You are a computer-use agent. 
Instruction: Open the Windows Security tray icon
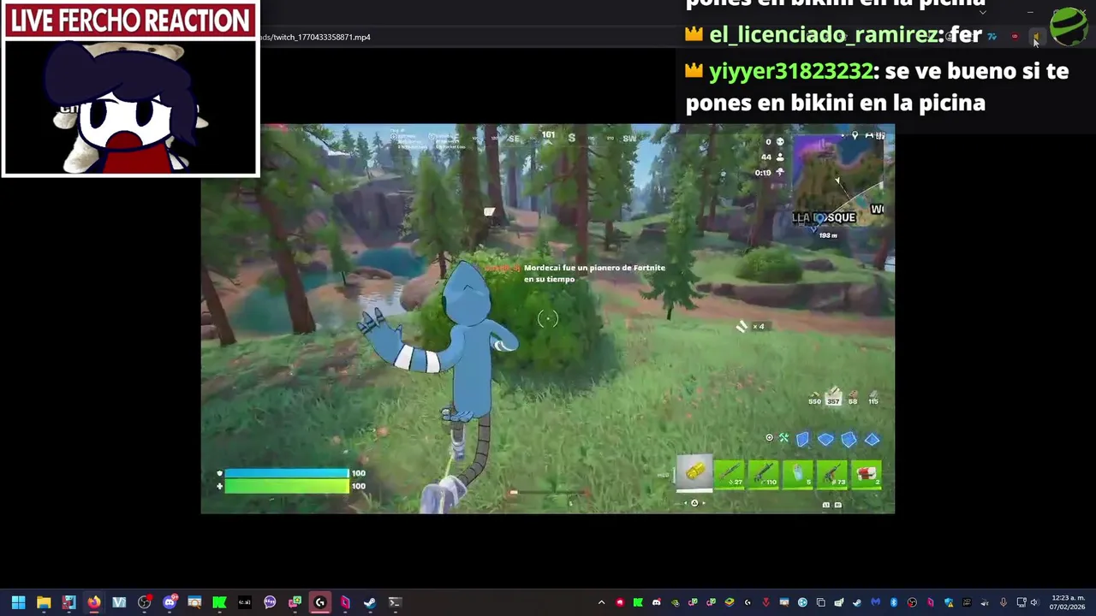coord(949,602)
